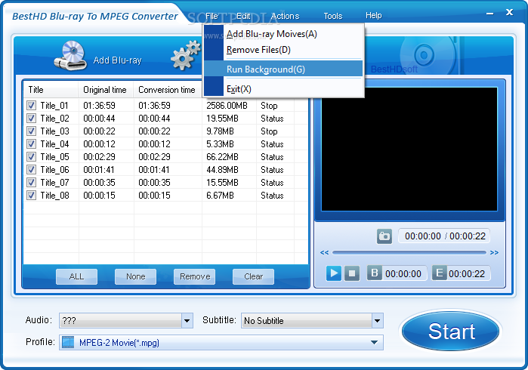This screenshot has height=370, width=528.
Task: Toggle the Title_08 checkbox
Action: [31, 196]
